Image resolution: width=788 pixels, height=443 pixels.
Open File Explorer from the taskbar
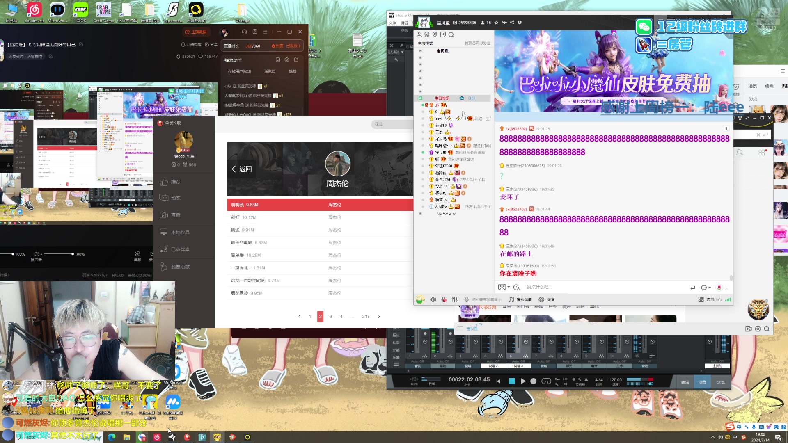127,437
